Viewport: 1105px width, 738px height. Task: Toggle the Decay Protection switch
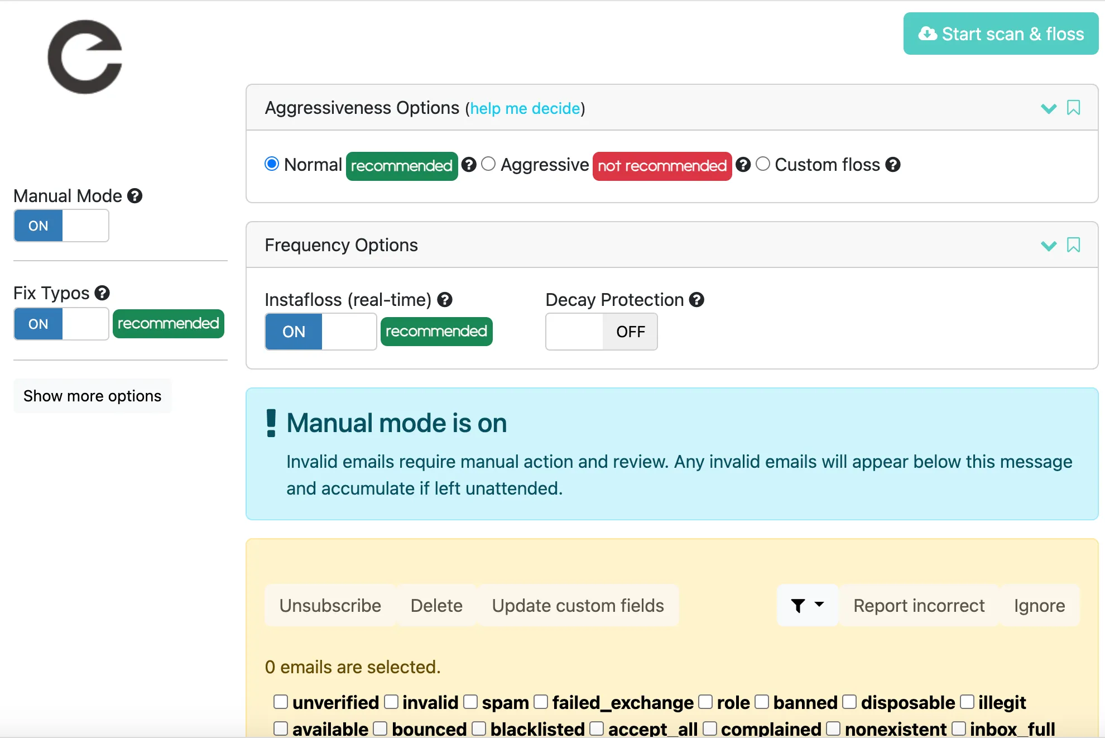(x=602, y=332)
